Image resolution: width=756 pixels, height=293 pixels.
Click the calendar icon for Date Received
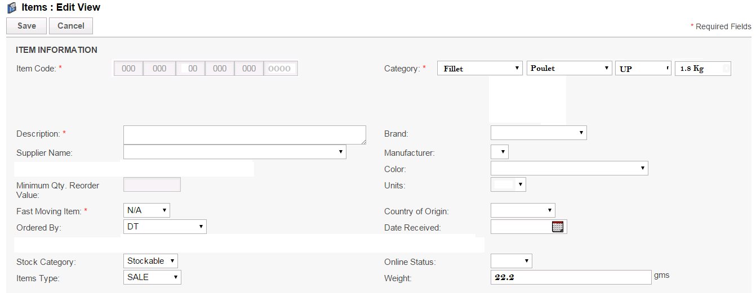pos(558,227)
